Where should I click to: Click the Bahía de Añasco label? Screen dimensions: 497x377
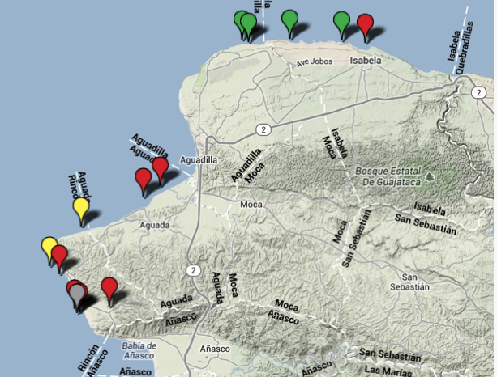click(144, 349)
